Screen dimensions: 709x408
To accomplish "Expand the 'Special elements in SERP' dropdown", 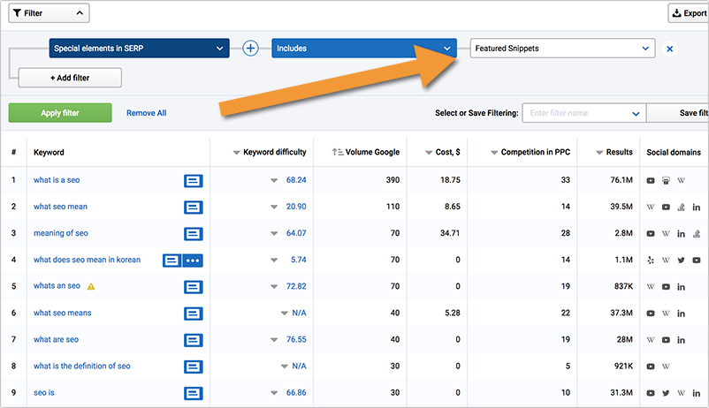I will click(x=139, y=49).
